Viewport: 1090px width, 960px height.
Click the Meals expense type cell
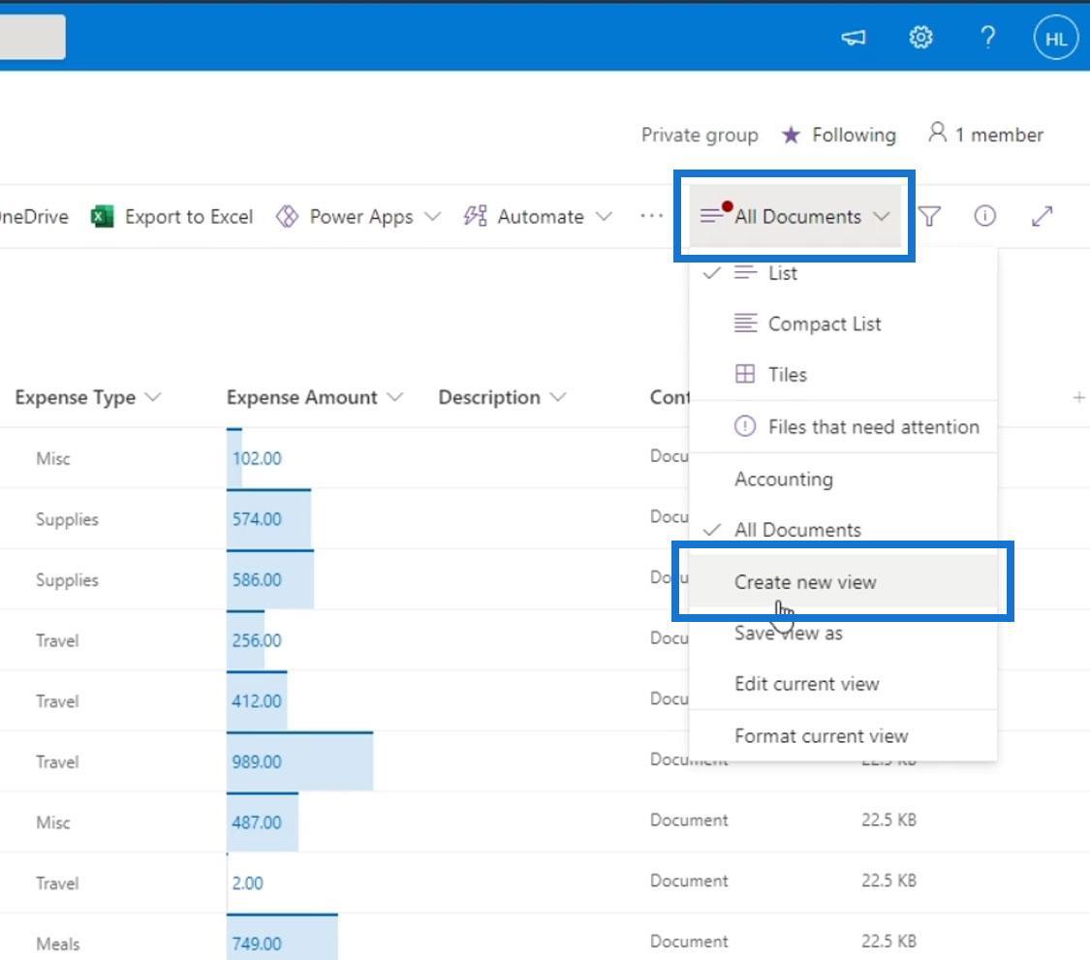pyautogui.click(x=58, y=944)
